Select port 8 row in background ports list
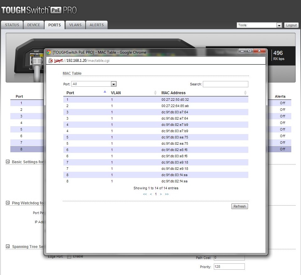This screenshot has width=301, height=275. [27, 149]
